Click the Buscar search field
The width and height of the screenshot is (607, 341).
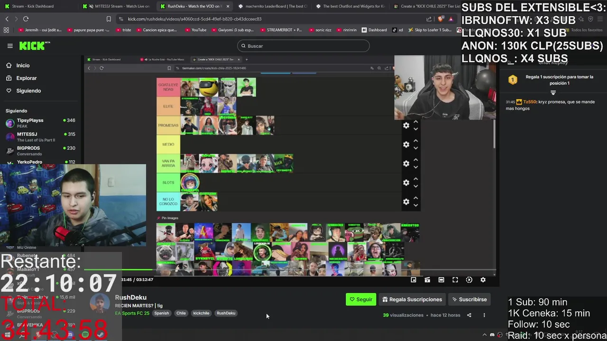pyautogui.click(x=303, y=46)
